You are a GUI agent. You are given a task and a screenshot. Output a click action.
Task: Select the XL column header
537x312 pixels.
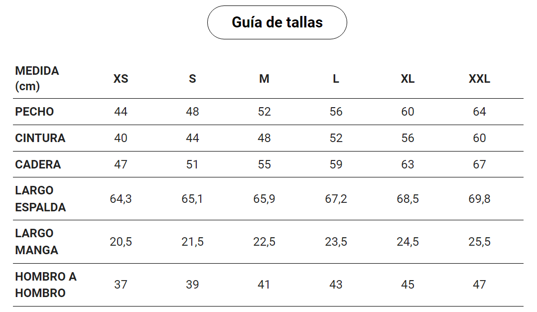pyautogui.click(x=407, y=79)
